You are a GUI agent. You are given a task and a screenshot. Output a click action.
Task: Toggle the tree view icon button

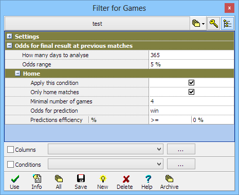point(227,24)
